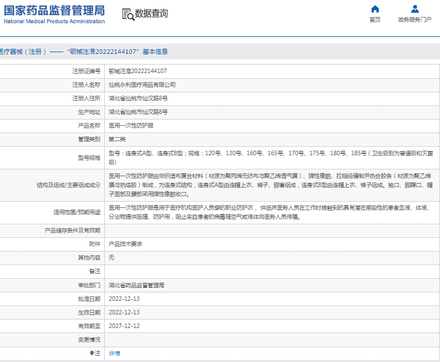
Task: Click the 注册人住所 label
Action: [86, 99]
